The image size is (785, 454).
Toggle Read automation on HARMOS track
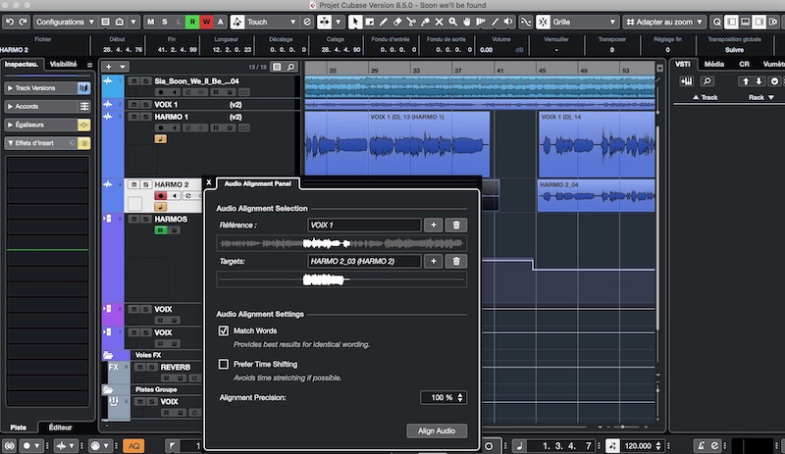(160, 230)
